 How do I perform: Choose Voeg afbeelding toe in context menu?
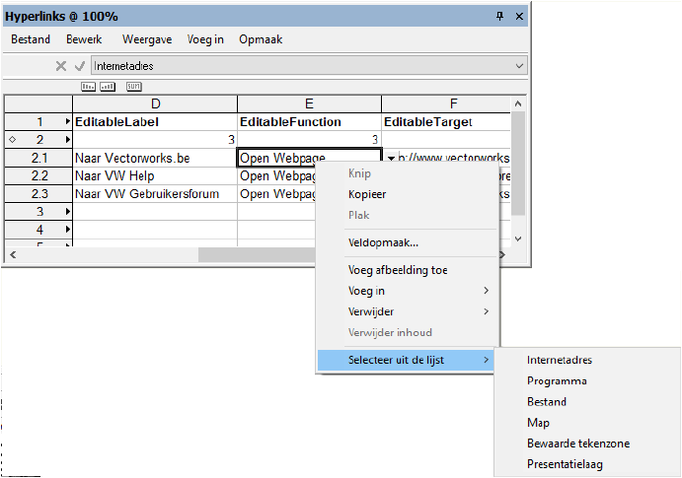(408, 270)
